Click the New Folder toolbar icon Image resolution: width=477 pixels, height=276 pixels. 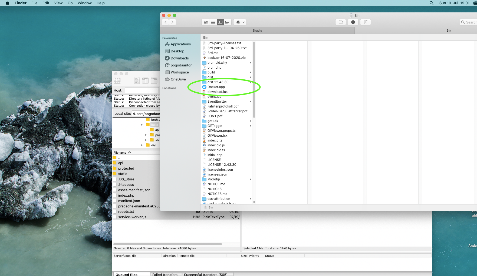coord(341,22)
